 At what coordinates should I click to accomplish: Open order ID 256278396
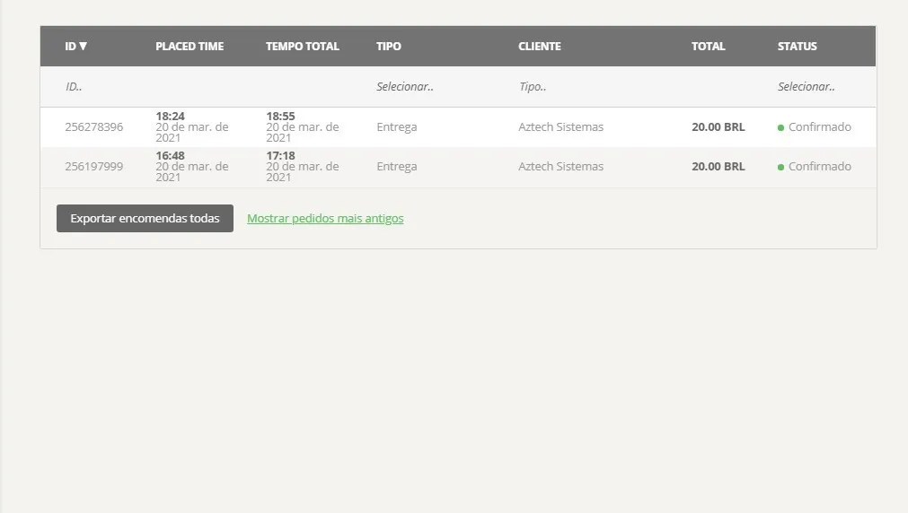93,127
